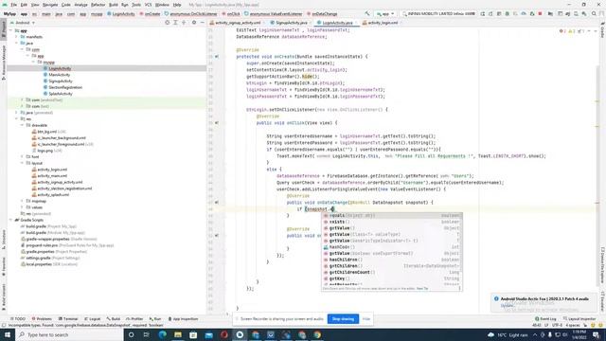Image resolution: width=606 pixels, height=341 pixels.
Task: Choose exists() from autocomplete popup
Action: pyautogui.click(x=391, y=222)
